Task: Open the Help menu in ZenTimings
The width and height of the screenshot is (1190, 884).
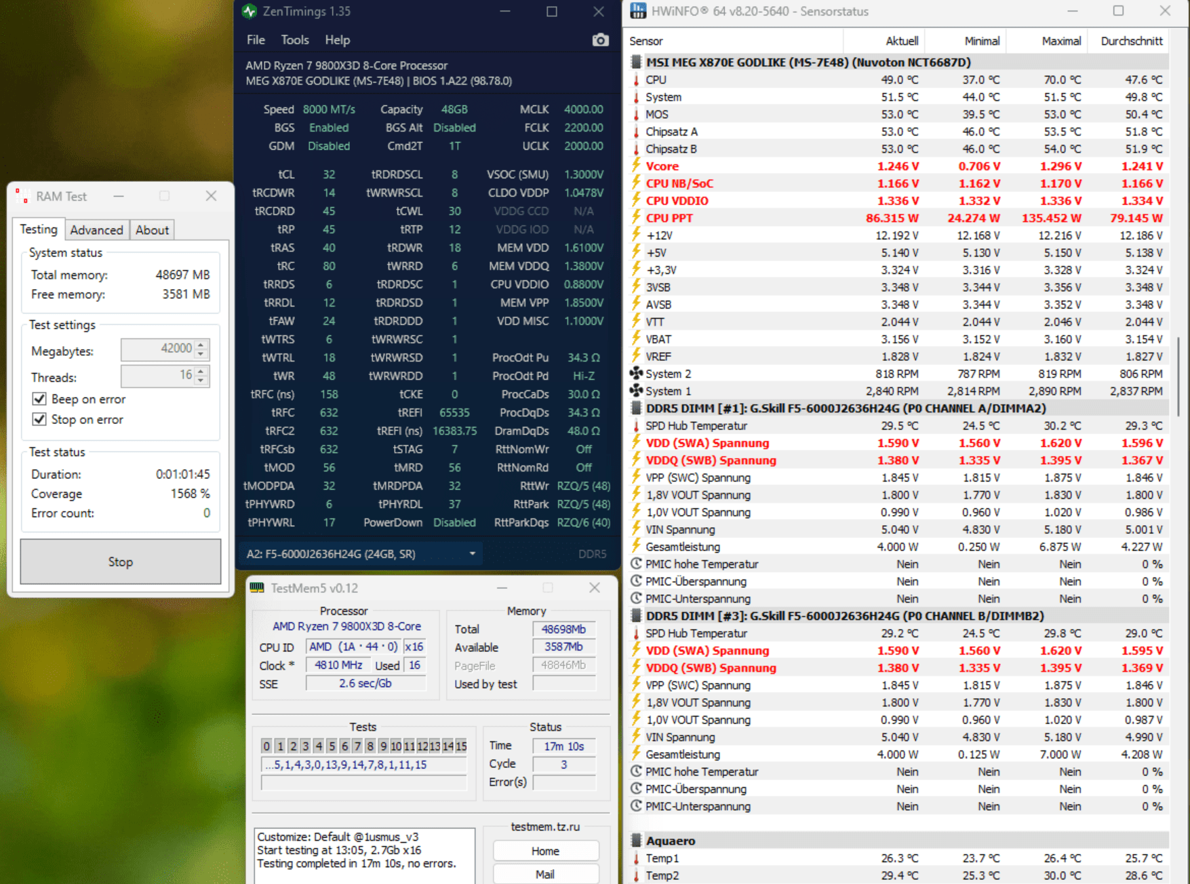Action: (x=337, y=40)
